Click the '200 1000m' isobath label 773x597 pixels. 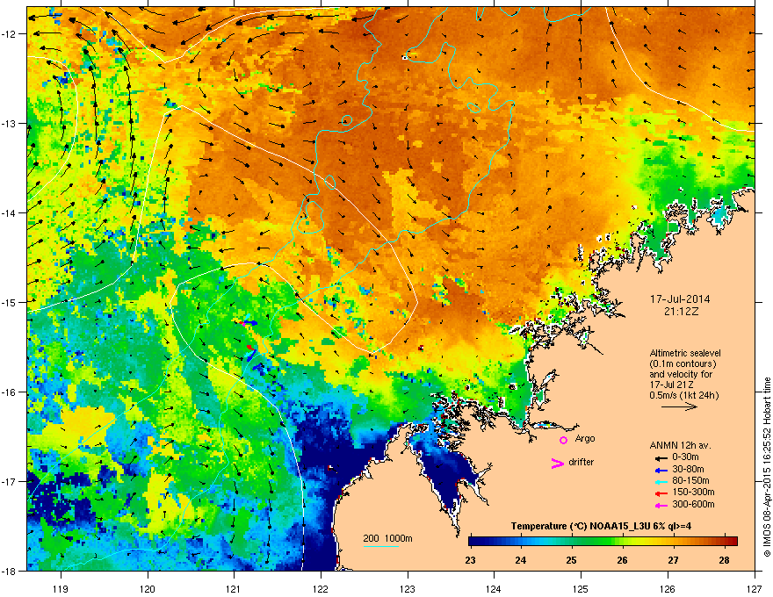pos(388,538)
